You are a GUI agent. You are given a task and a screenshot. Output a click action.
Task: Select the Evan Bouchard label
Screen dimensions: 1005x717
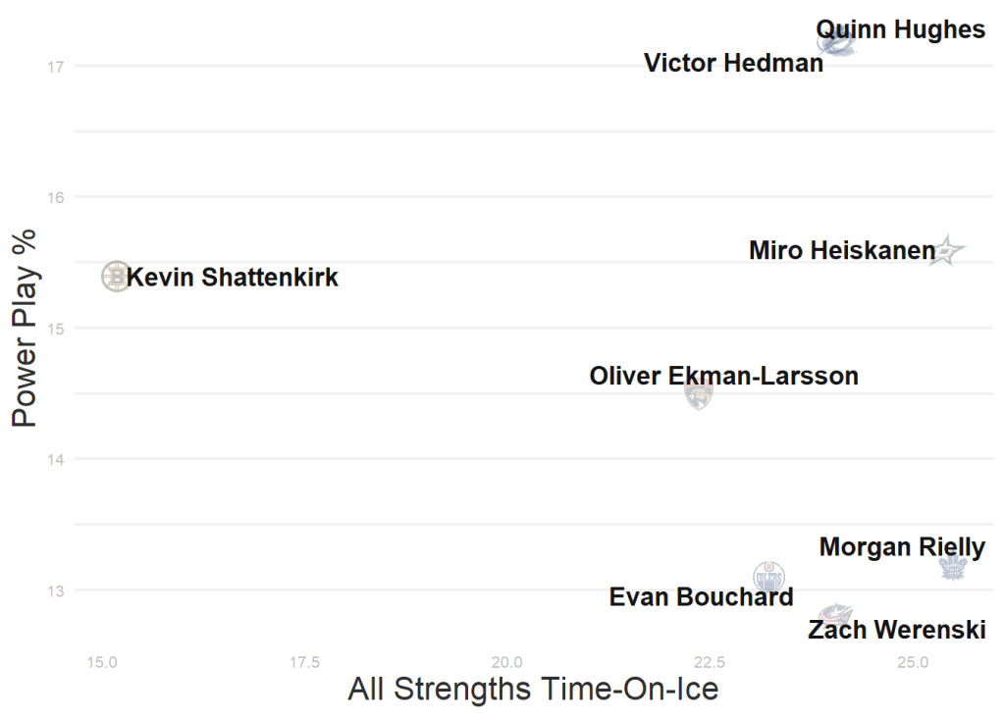tap(701, 596)
